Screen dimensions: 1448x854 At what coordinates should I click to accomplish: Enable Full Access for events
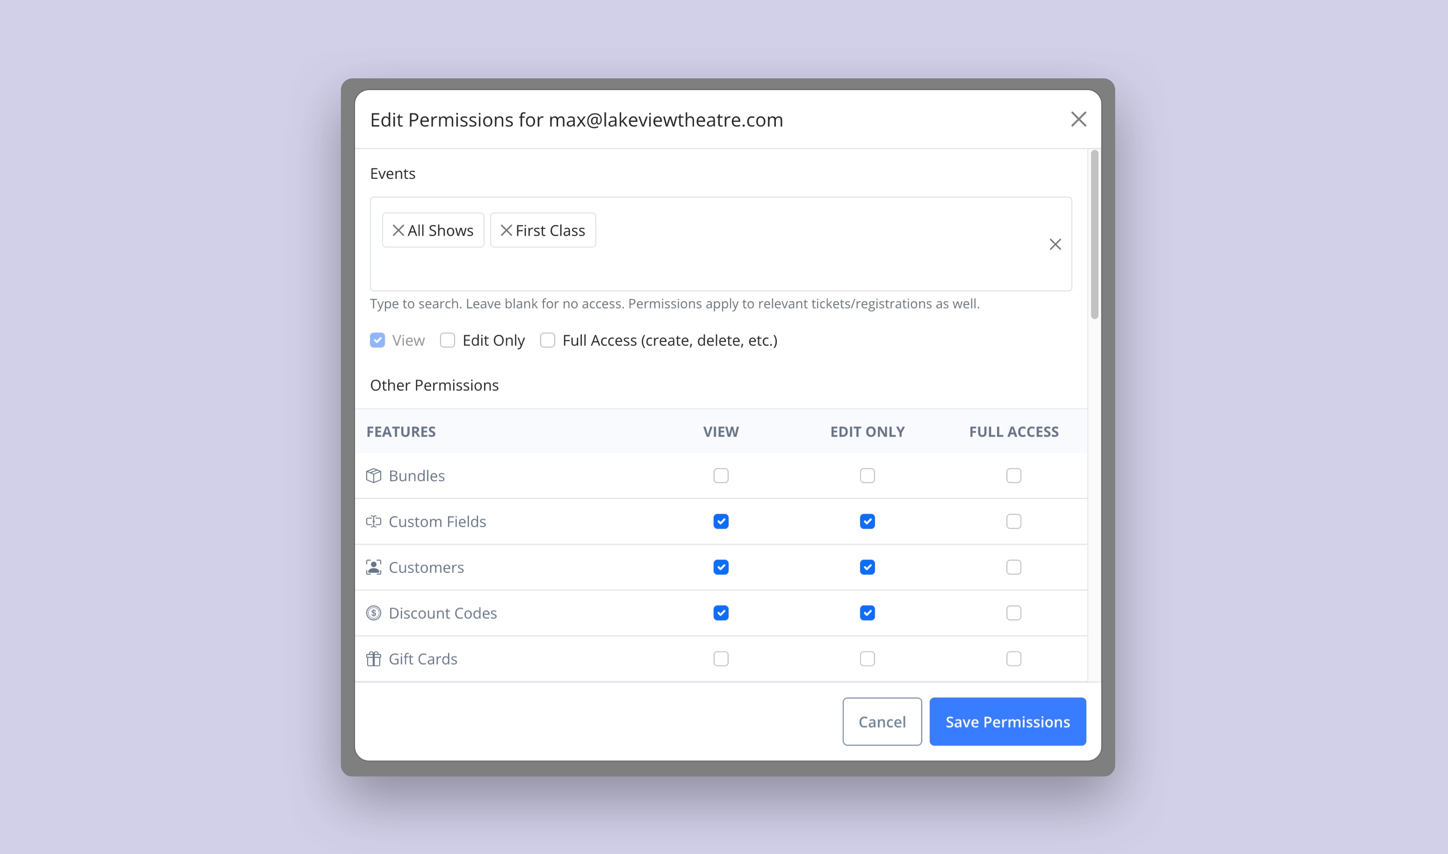coord(547,340)
